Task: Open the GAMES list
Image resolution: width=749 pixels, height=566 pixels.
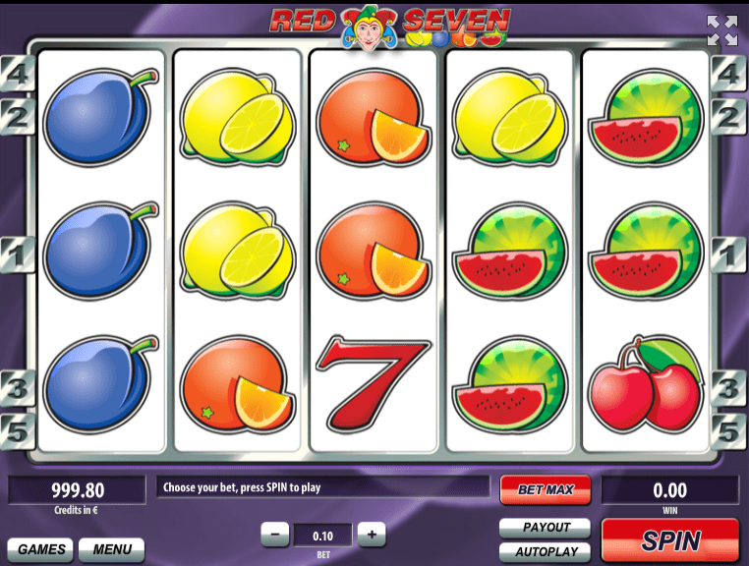Action: click(x=40, y=549)
